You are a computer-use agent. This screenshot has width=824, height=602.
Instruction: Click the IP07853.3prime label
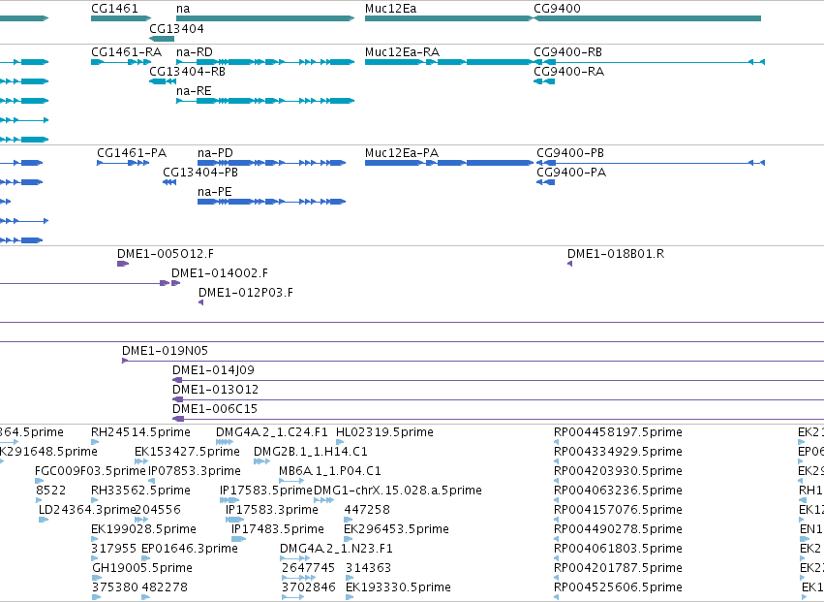point(195,471)
